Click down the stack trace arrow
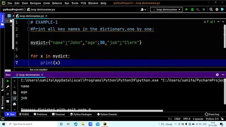The image size is (226, 127). click(x=14, y=87)
